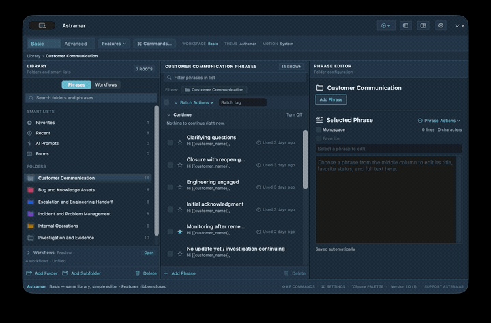The image size is (491, 323).
Task: Select the Workflows tab in Library
Action: tap(106, 84)
